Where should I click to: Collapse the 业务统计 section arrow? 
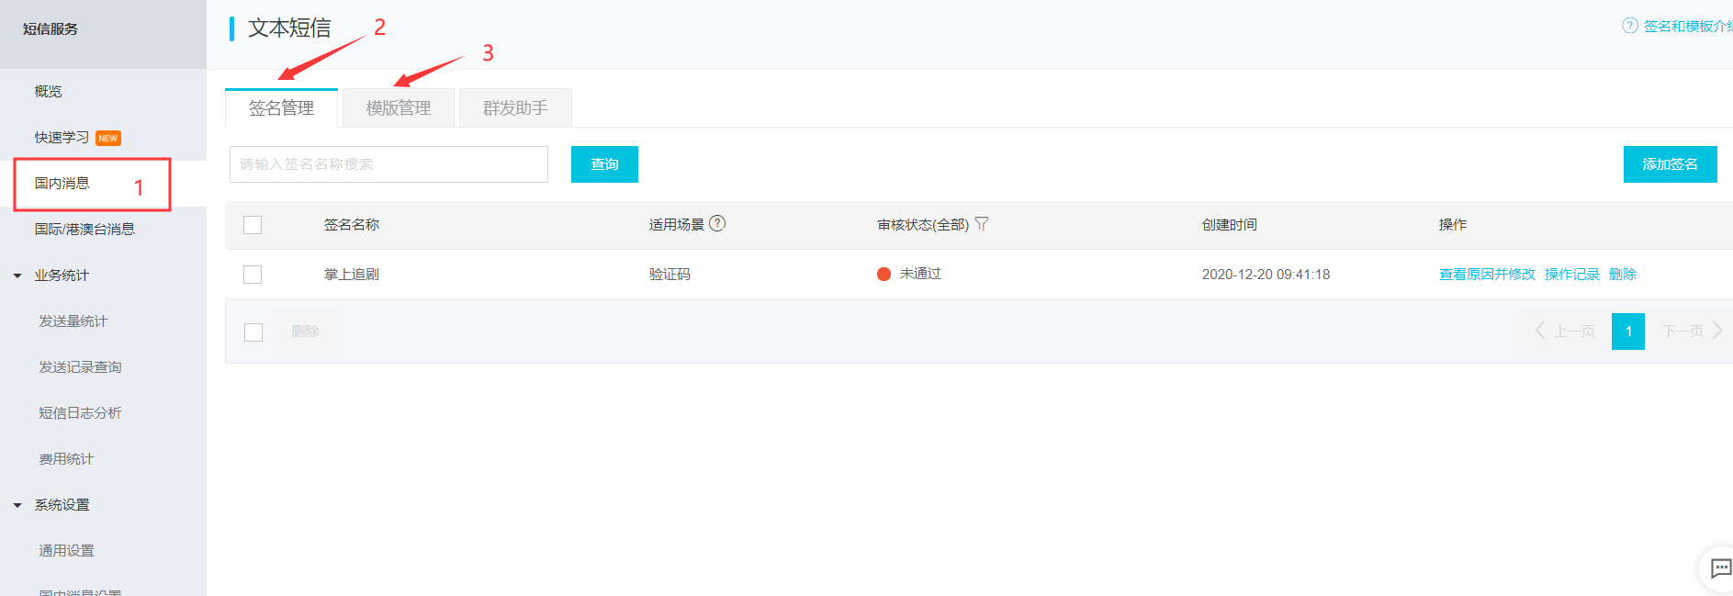tap(17, 276)
